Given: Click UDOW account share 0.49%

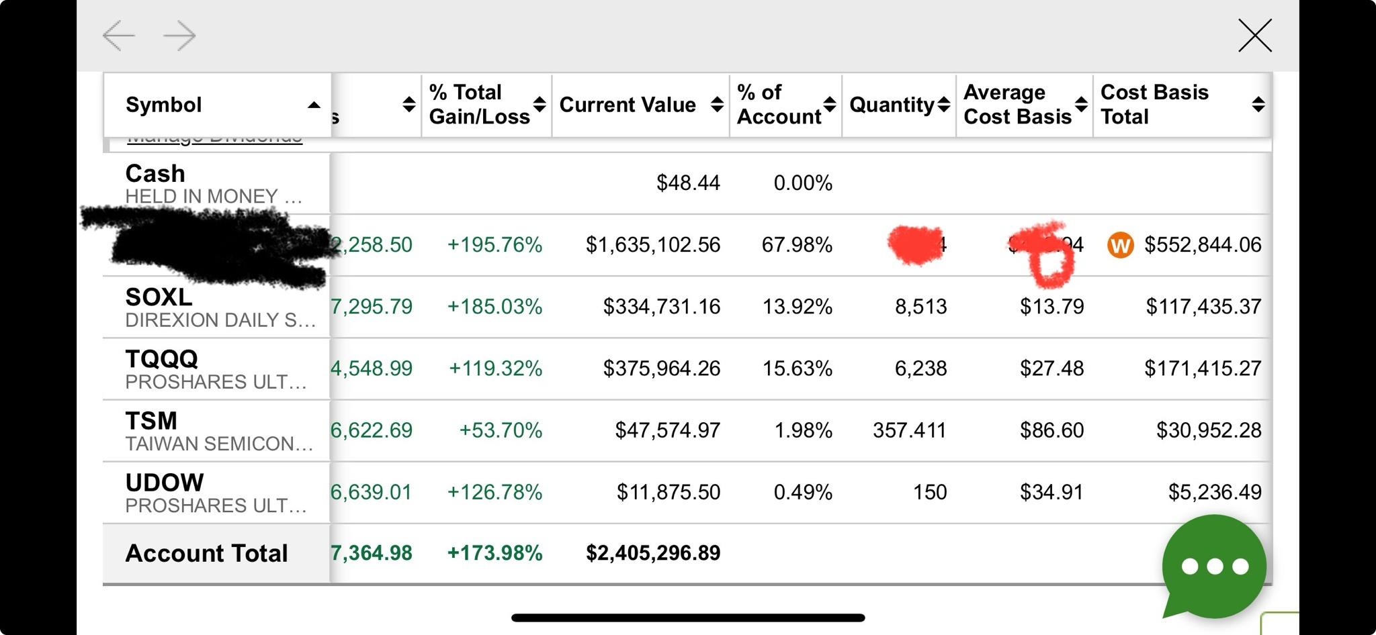Looking at the screenshot, I should (803, 492).
